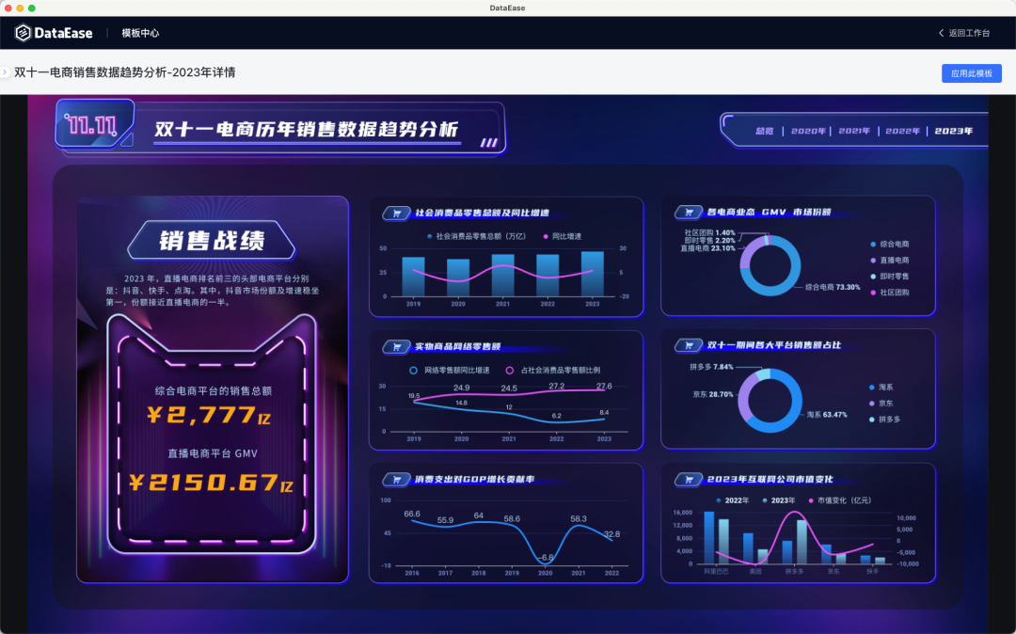Toggle 拼多多 legend entry in platform chart
1016x634 pixels.
(885, 420)
